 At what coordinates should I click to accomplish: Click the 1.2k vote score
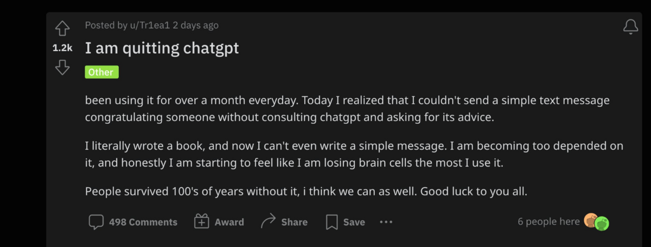(62, 48)
